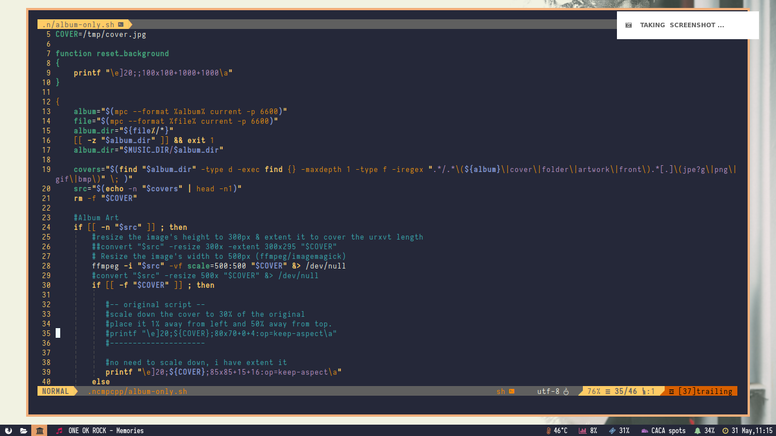
Task: Click the network icon beside CACA spots
Action: (x=644, y=431)
